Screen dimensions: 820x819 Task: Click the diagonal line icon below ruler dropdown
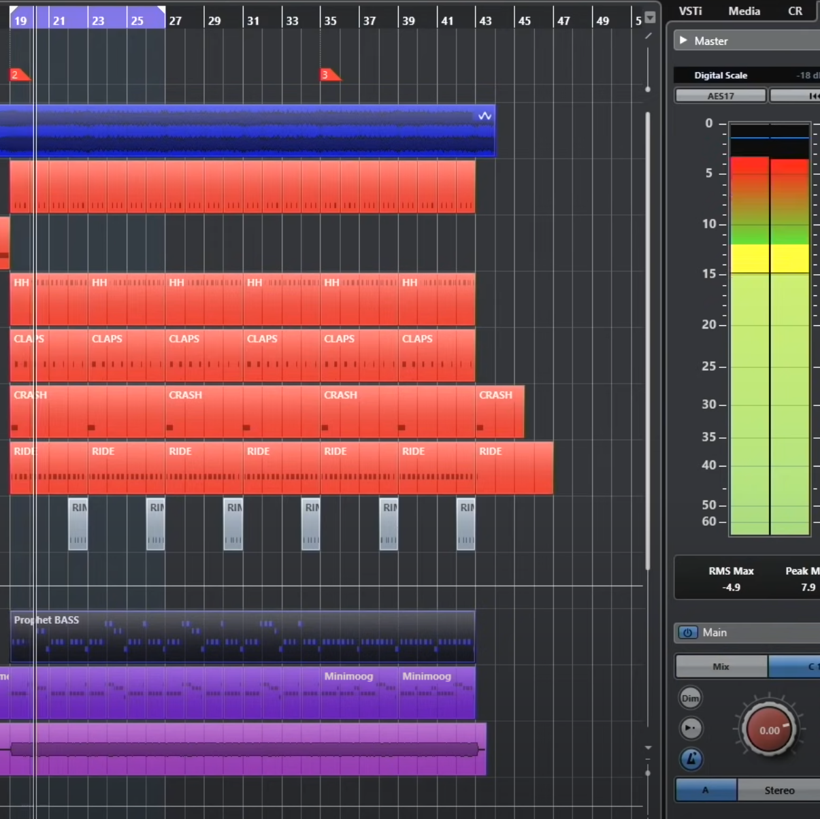coord(648,35)
